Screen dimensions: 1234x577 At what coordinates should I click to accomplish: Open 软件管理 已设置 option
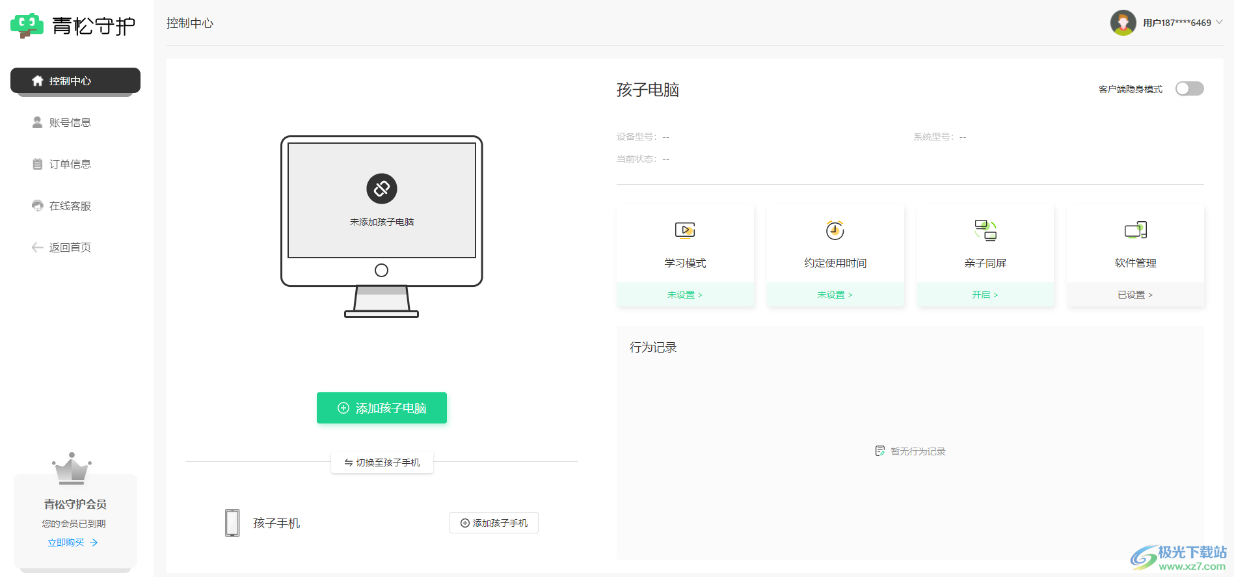click(x=1136, y=295)
